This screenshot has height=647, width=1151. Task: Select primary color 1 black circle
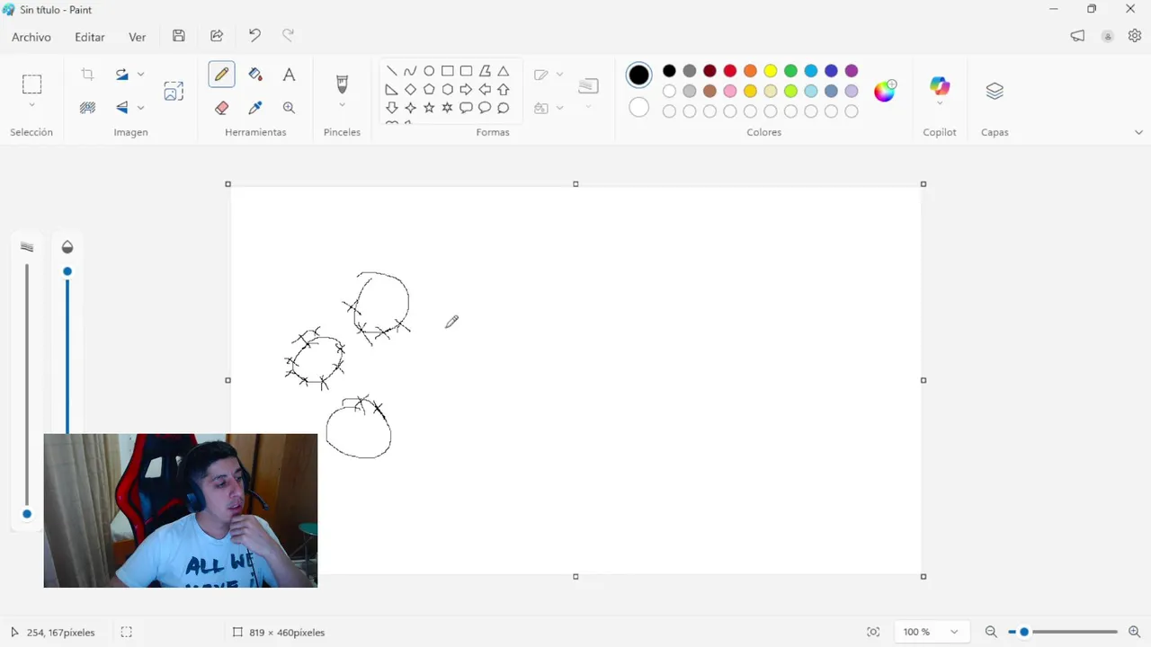(x=638, y=75)
